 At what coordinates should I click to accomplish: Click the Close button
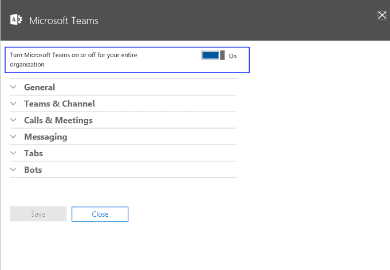pos(100,214)
